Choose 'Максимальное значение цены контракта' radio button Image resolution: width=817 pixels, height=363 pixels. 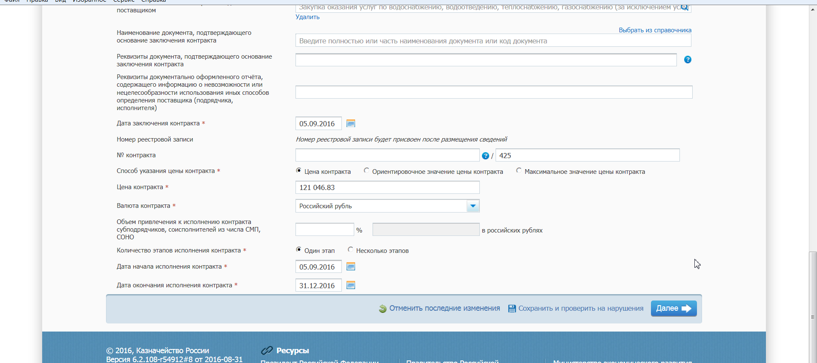point(519,171)
